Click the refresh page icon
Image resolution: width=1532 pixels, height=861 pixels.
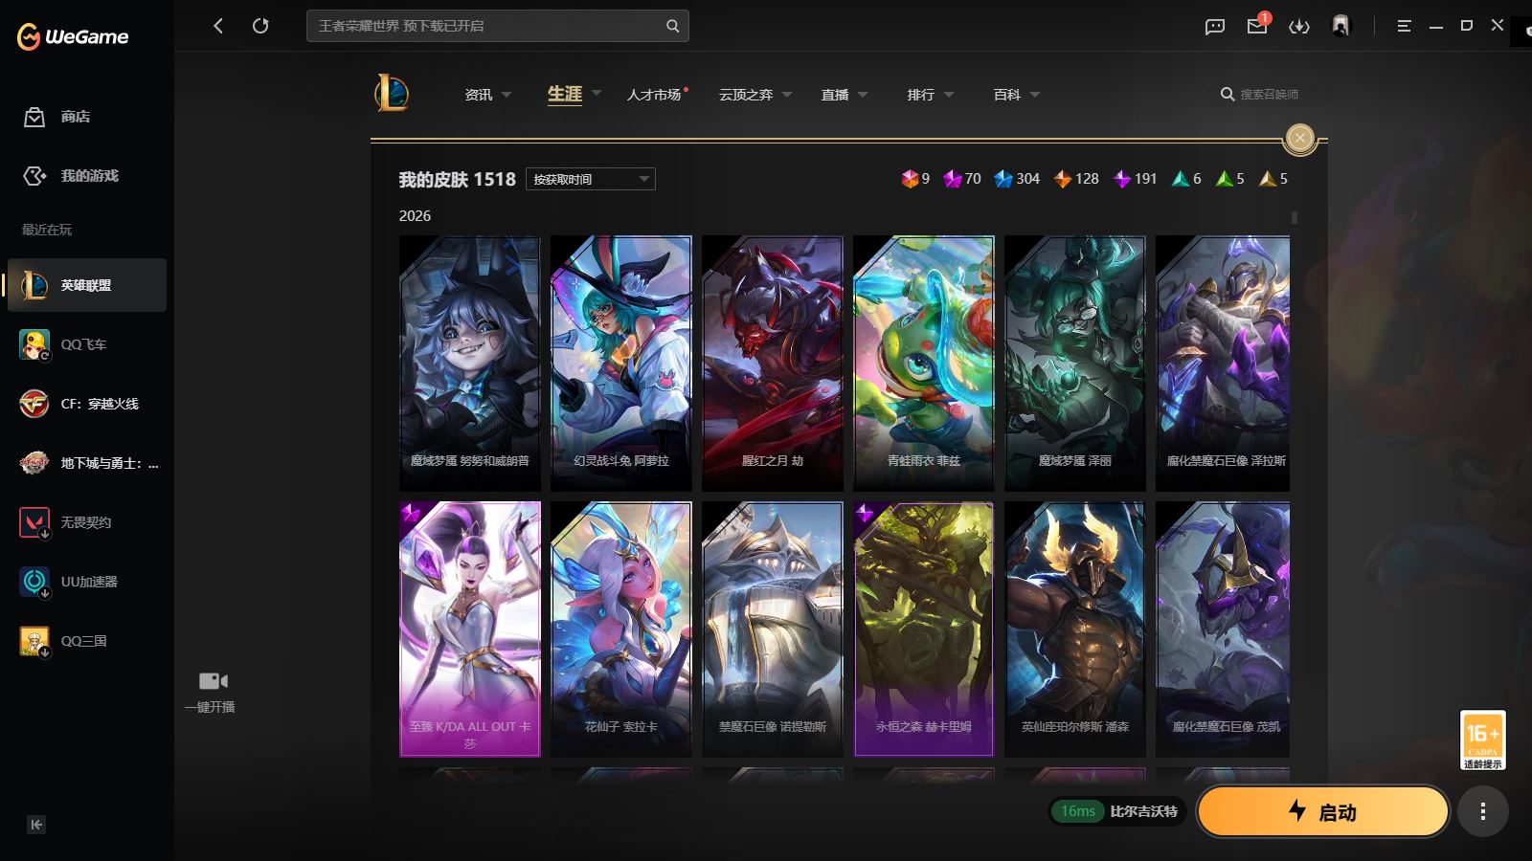coord(260,26)
